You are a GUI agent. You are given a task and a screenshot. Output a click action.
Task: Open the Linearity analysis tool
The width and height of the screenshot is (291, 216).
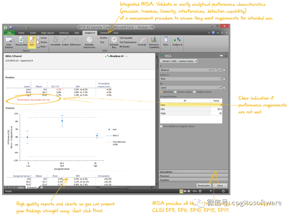142,41
